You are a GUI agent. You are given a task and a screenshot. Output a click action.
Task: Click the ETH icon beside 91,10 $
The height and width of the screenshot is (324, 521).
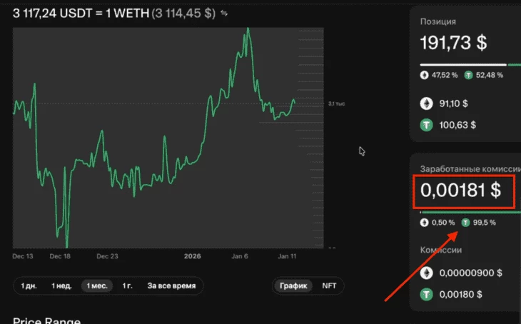tap(427, 103)
